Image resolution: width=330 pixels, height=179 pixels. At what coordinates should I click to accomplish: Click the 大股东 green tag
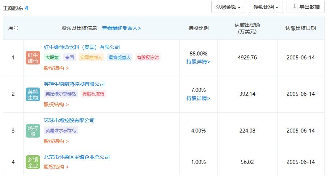coord(52,57)
